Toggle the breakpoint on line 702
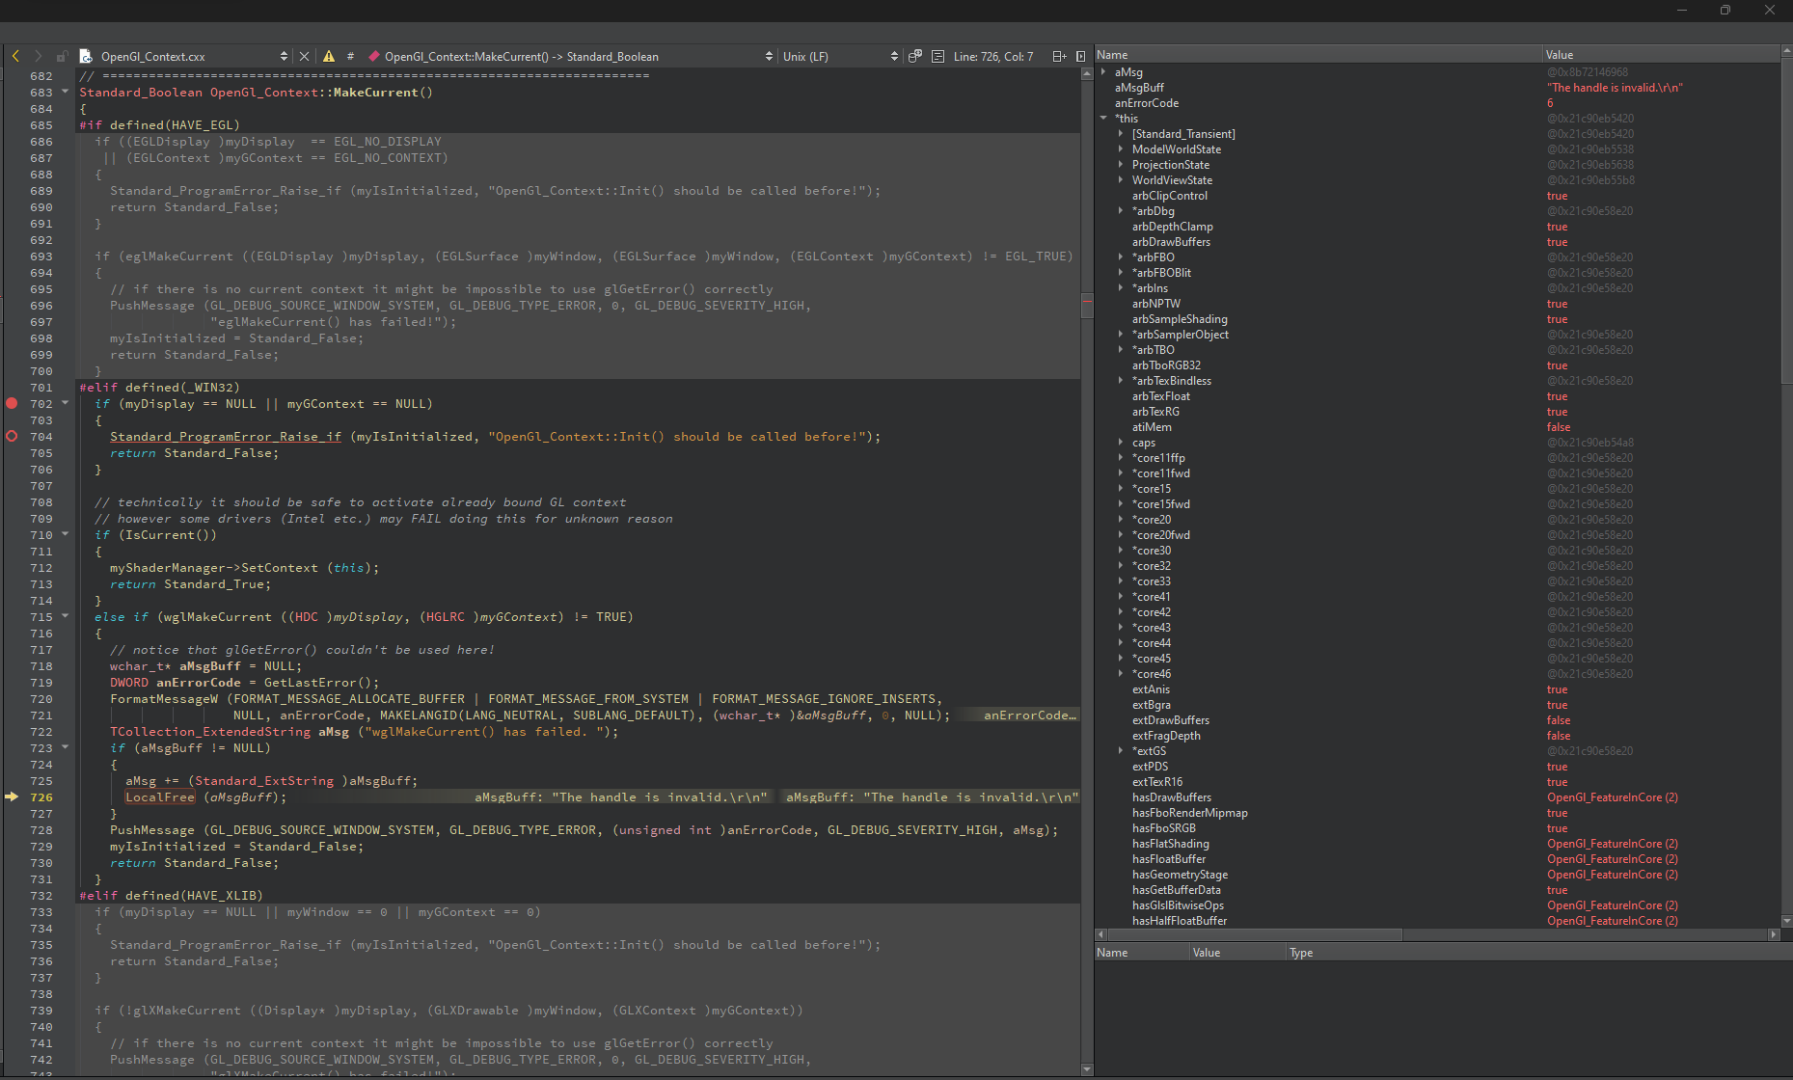The image size is (1793, 1080). click(12, 403)
